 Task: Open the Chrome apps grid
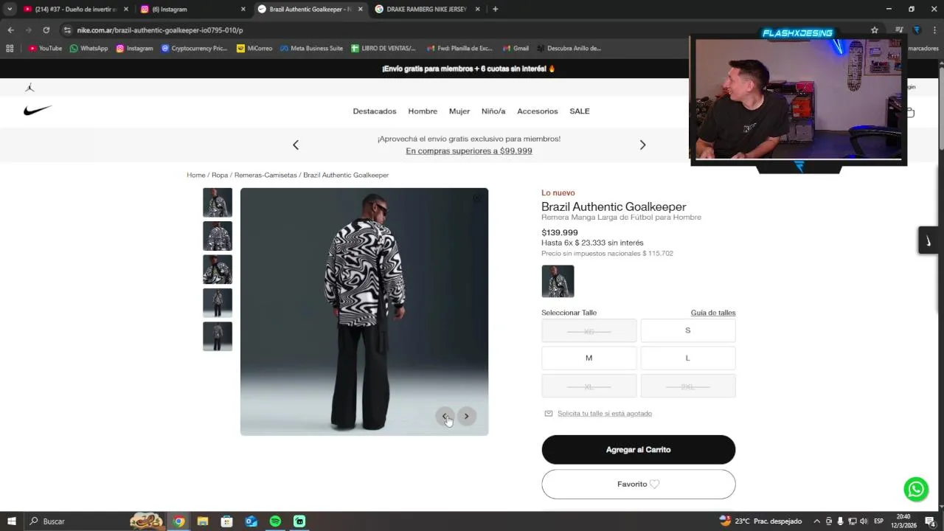[10, 49]
